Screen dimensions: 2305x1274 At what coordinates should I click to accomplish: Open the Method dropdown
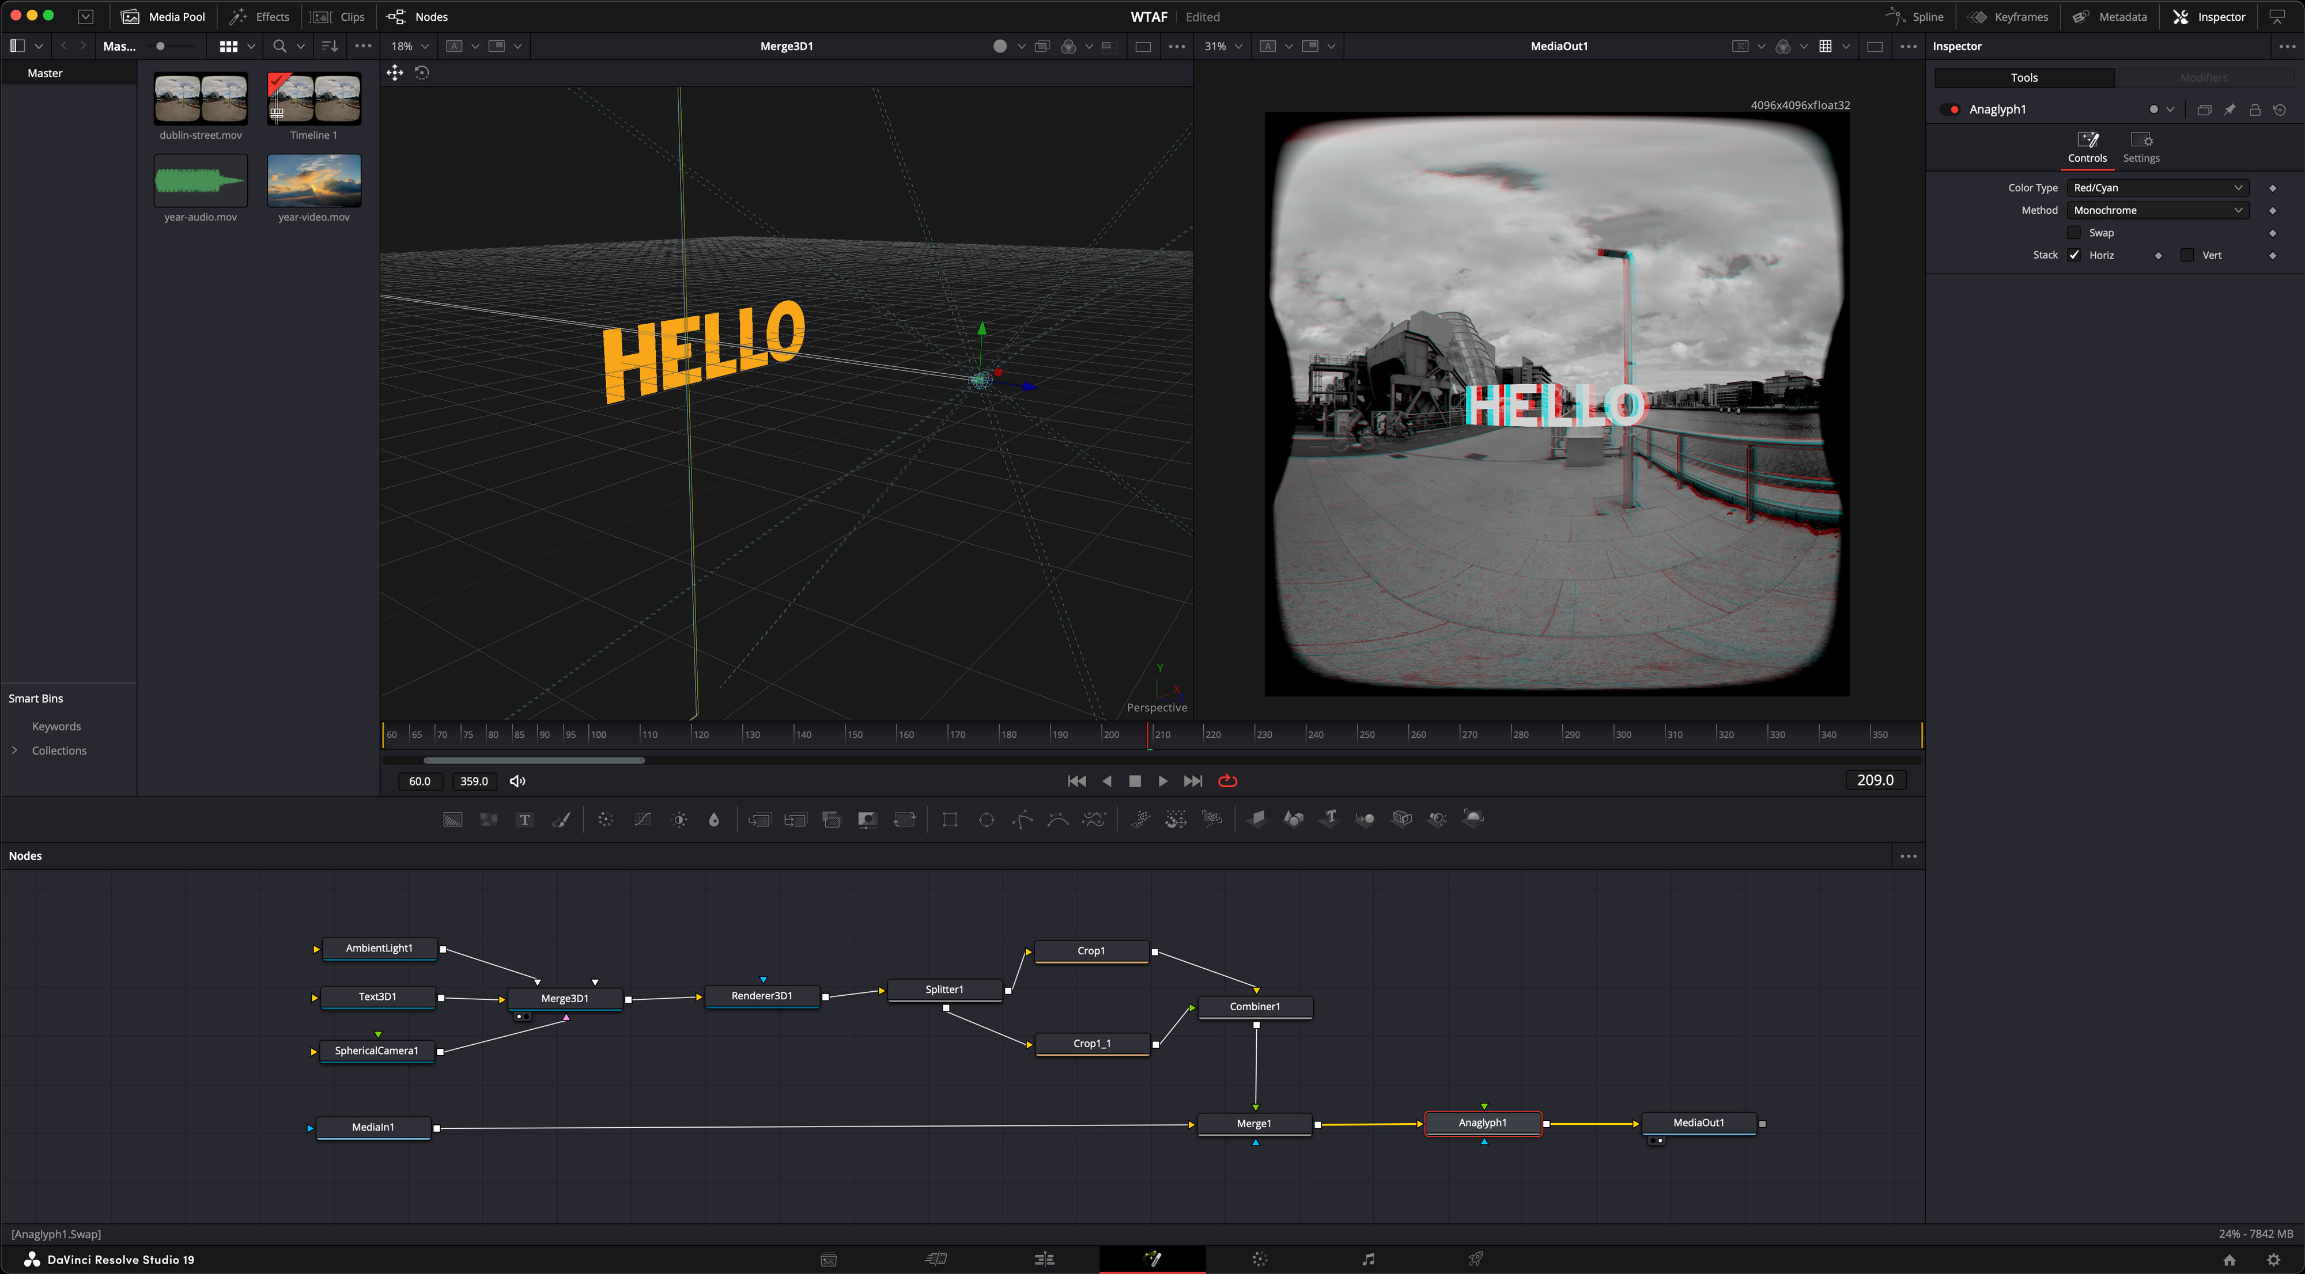click(x=2156, y=210)
